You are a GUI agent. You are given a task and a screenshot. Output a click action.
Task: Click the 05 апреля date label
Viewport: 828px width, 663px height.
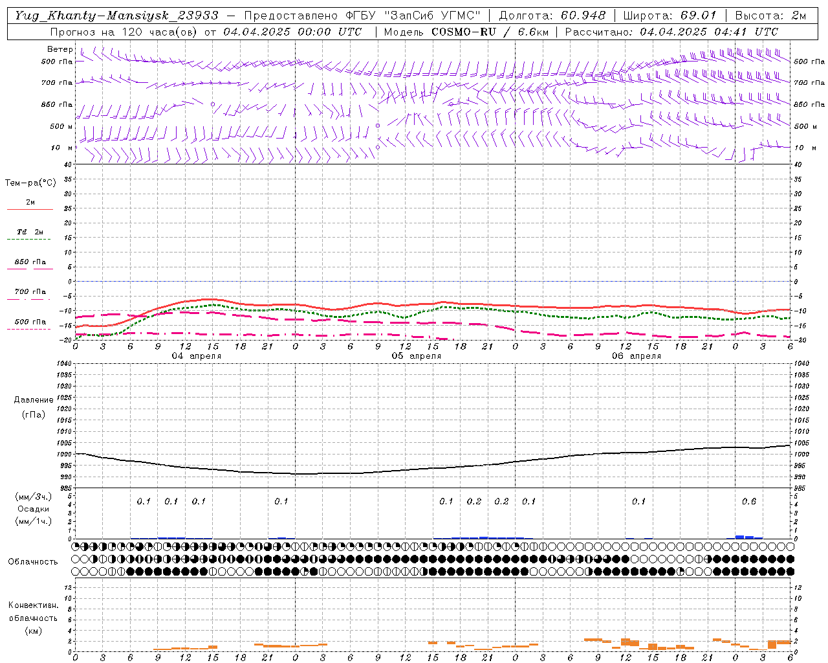[x=416, y=356]
